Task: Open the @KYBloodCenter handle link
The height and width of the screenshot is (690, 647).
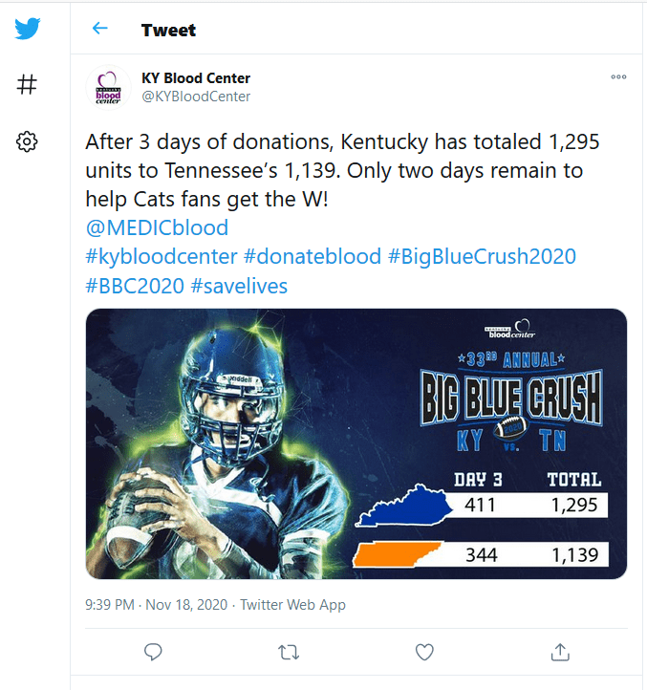Action: pyautogui.click(x=196, y=97)
